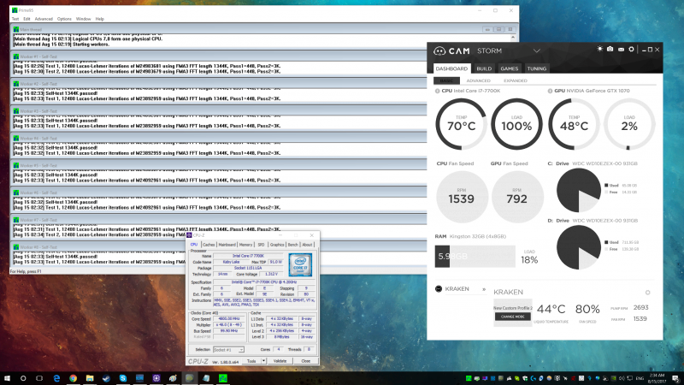
Task: Open the Memory tab in CPU-Z
Action: tap(245, 245)
